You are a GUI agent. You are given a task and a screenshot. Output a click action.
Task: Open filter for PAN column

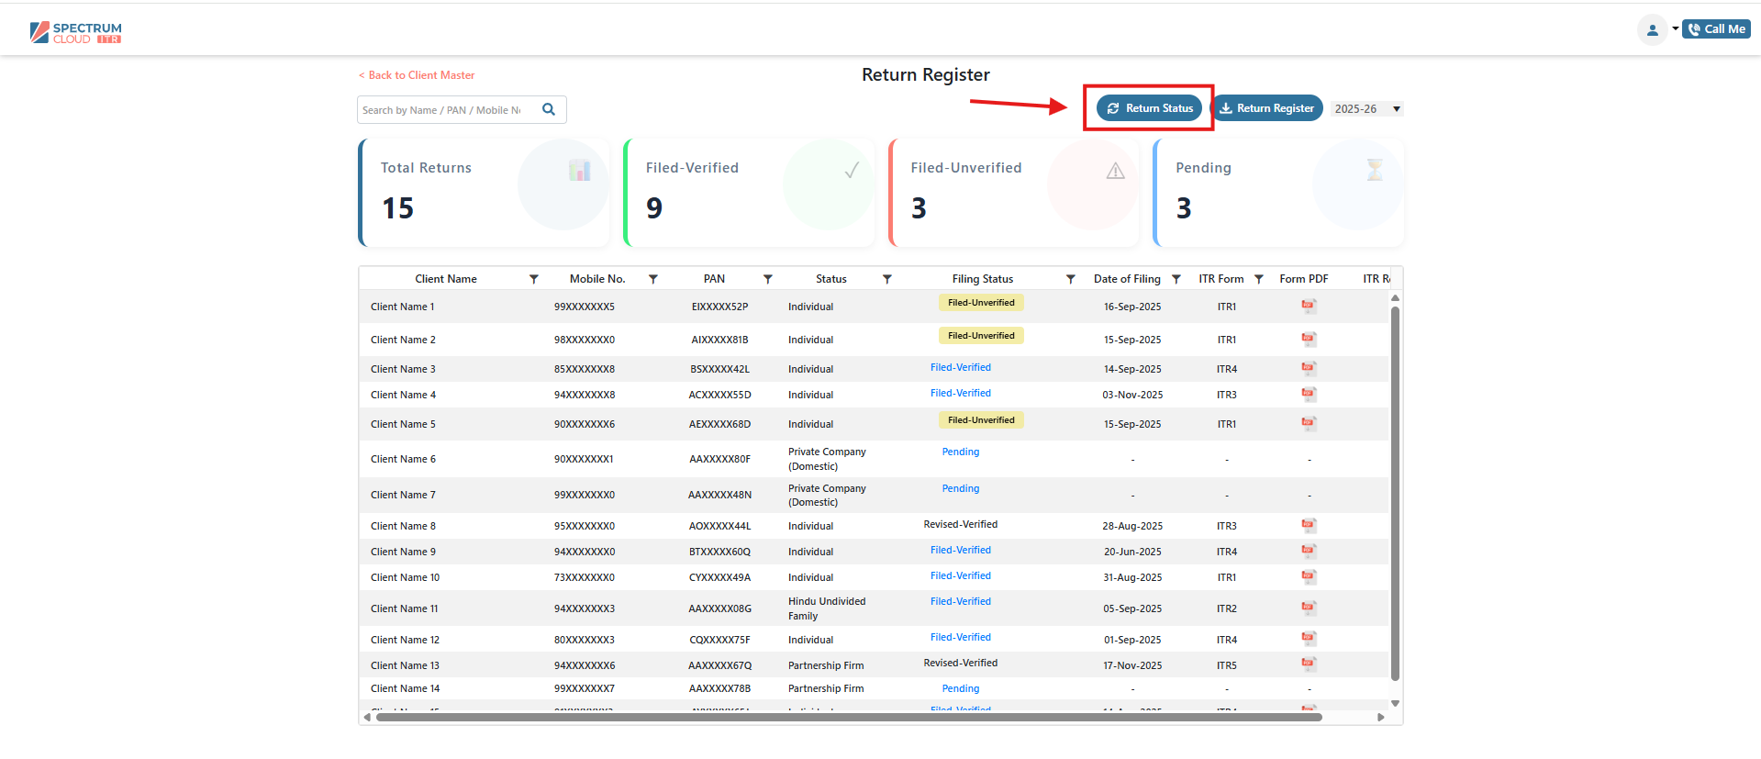pos(768,279)
